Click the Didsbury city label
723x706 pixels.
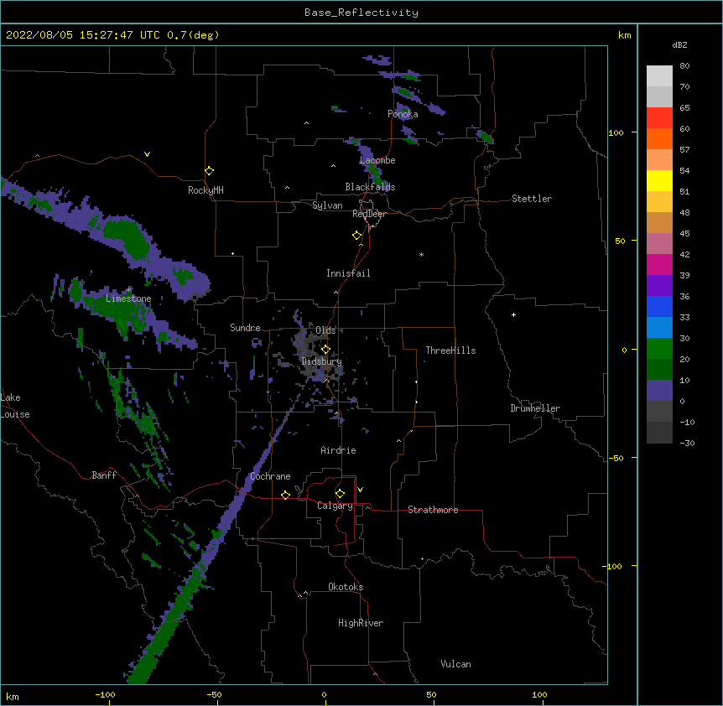tap(322, 361)
